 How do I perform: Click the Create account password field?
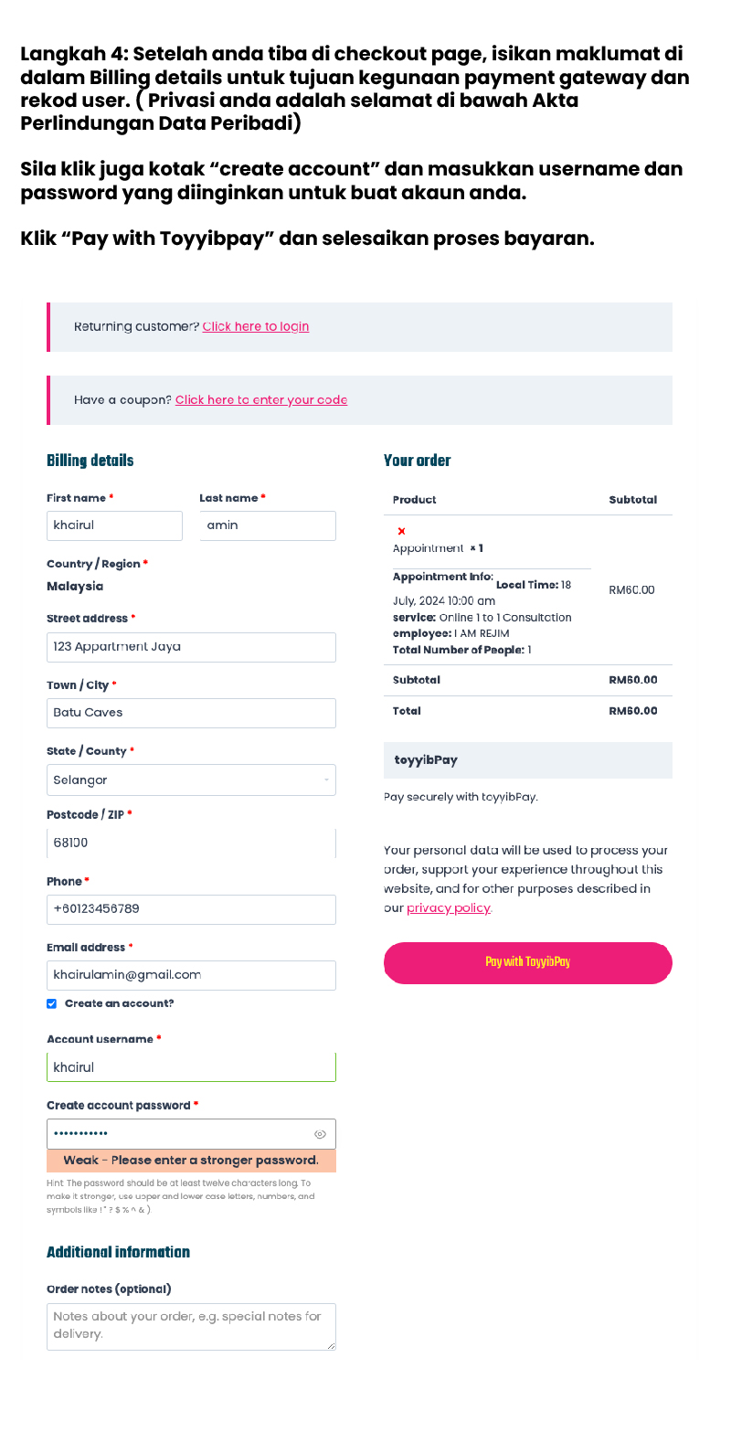click(178, 1134)
